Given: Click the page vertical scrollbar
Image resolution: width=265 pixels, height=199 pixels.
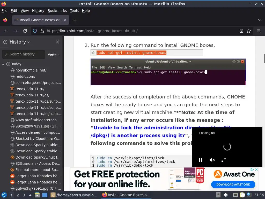Looking at the screenshot, I should pyautogui.click(x=264, y=58).
